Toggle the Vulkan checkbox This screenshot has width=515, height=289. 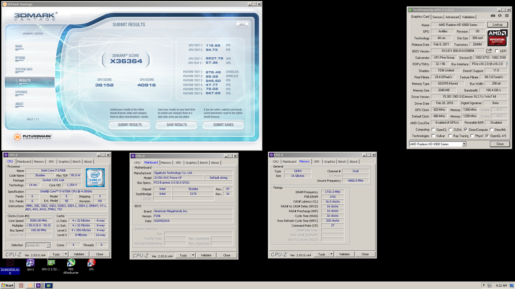[433, 136]
